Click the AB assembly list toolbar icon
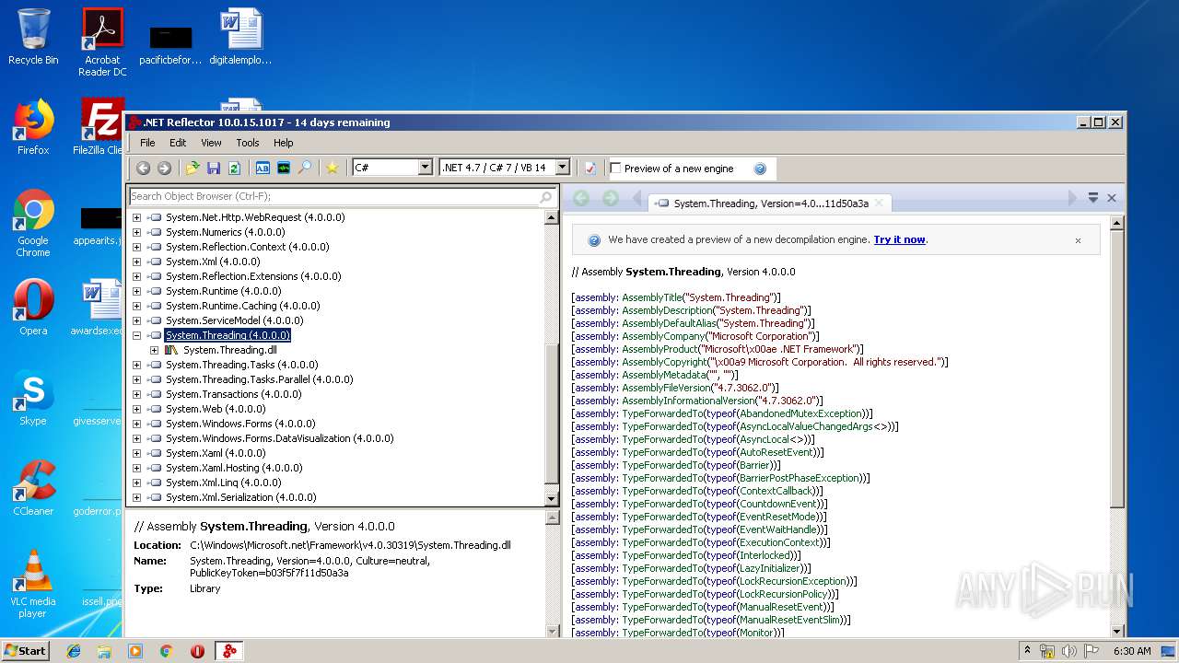 (263, 168)
